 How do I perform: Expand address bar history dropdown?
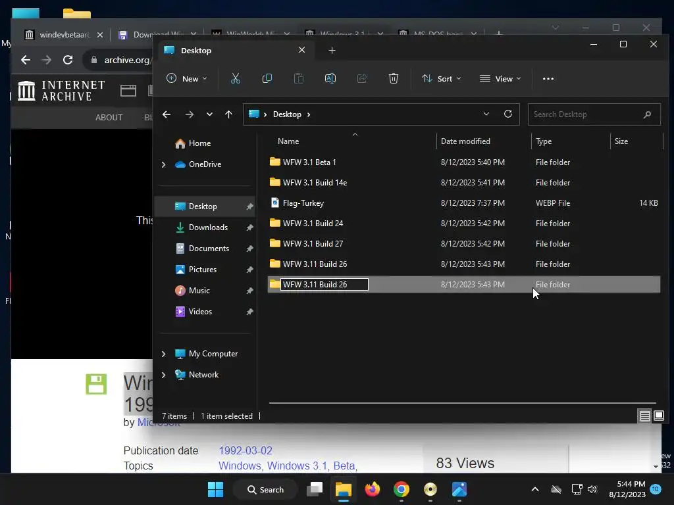(x=486, y=114)
